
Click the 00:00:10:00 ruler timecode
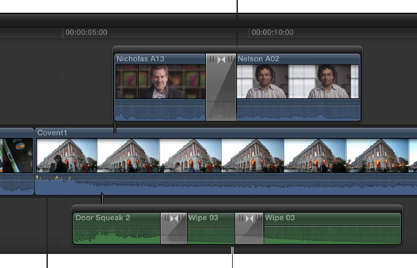tap(273, 33)
